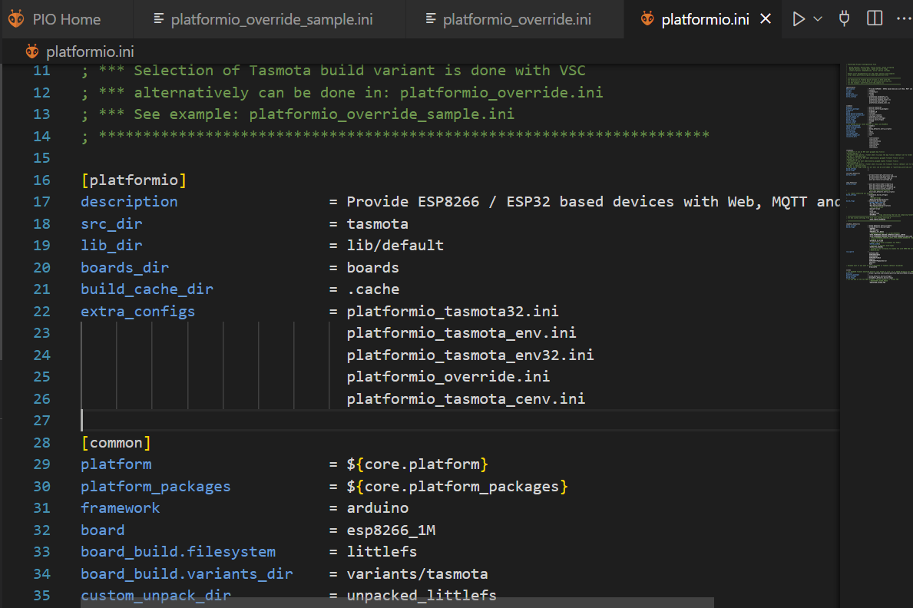This screenshot has height=608, width=913.
Task: Open the More Actions ellipsis menu
Action: (904, 18)
